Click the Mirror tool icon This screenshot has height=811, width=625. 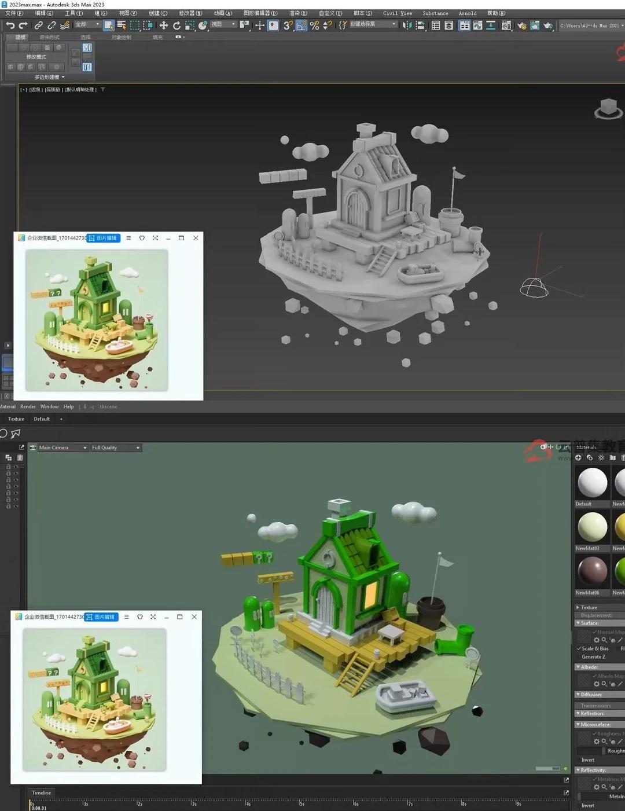tap(407, 25)
